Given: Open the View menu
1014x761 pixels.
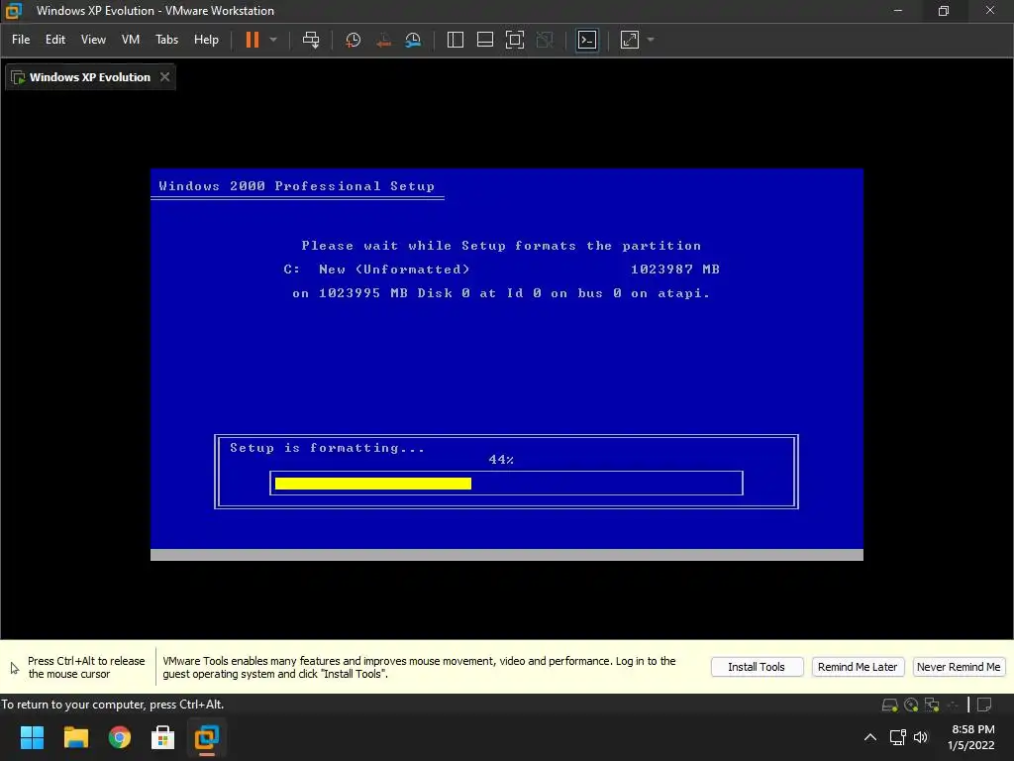Looking at the screenshot, I should click(93, 40).
